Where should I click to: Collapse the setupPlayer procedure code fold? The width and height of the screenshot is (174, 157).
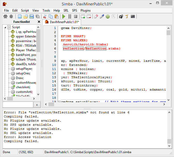pyautogui.click(x=59, y=102)
